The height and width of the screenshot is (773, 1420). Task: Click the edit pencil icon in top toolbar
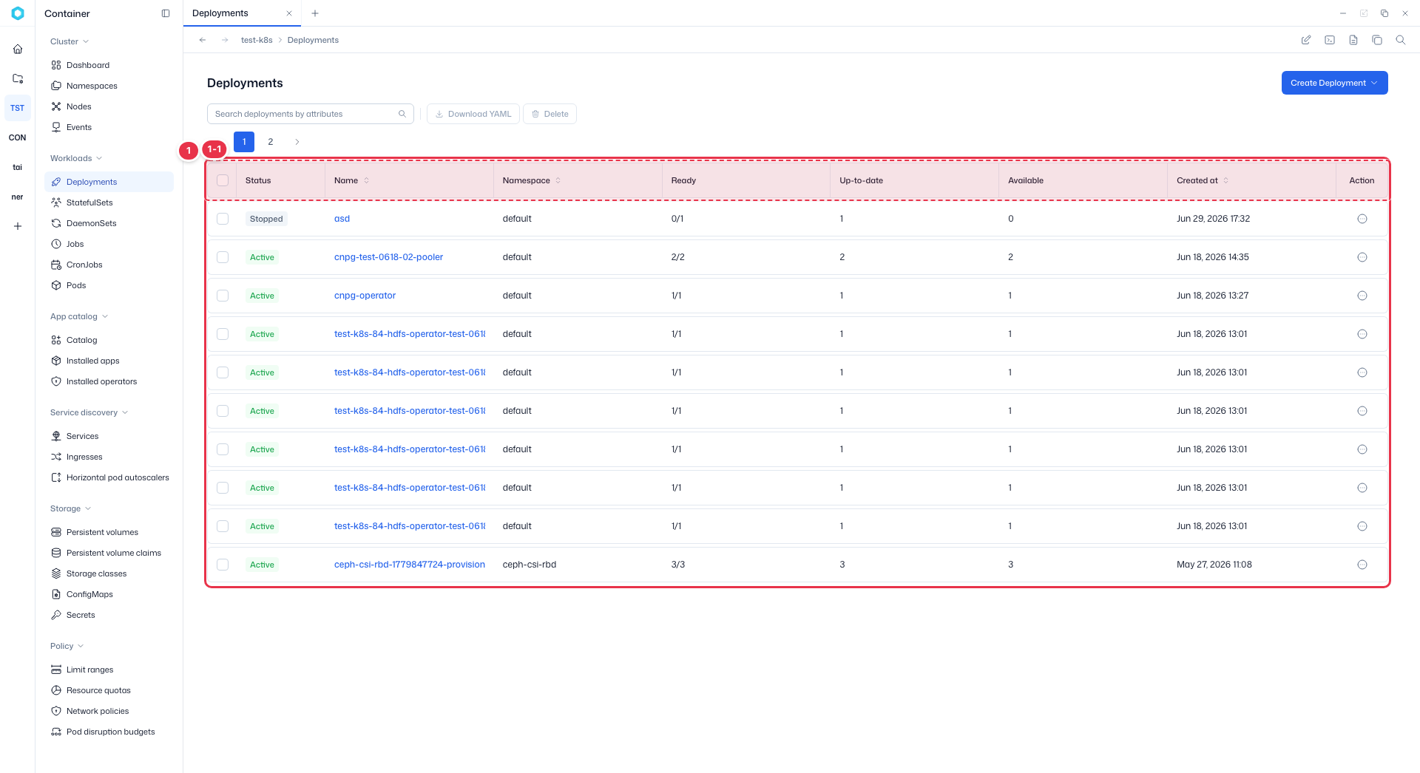tap(1305, 40)
